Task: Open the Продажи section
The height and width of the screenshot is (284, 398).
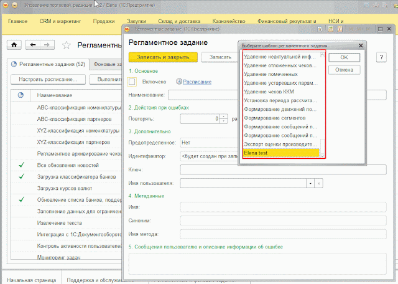Action: (104, 21)
